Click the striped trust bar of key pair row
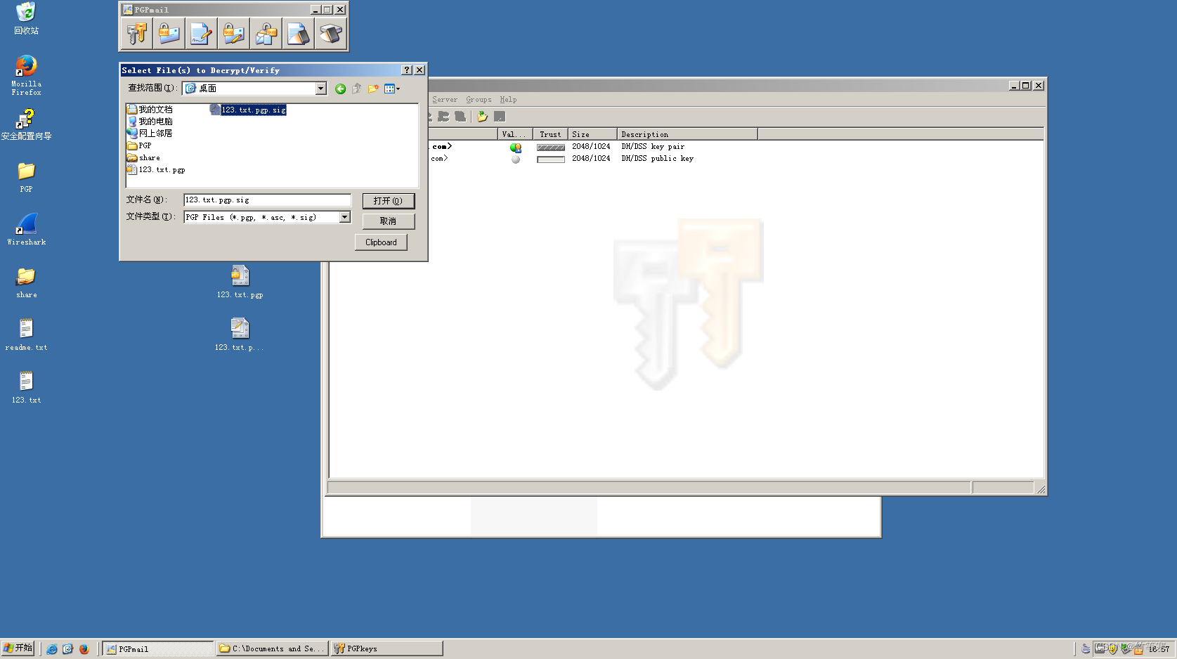The width and height of the screenshot is (1177, 659). [x=551, y=148]
